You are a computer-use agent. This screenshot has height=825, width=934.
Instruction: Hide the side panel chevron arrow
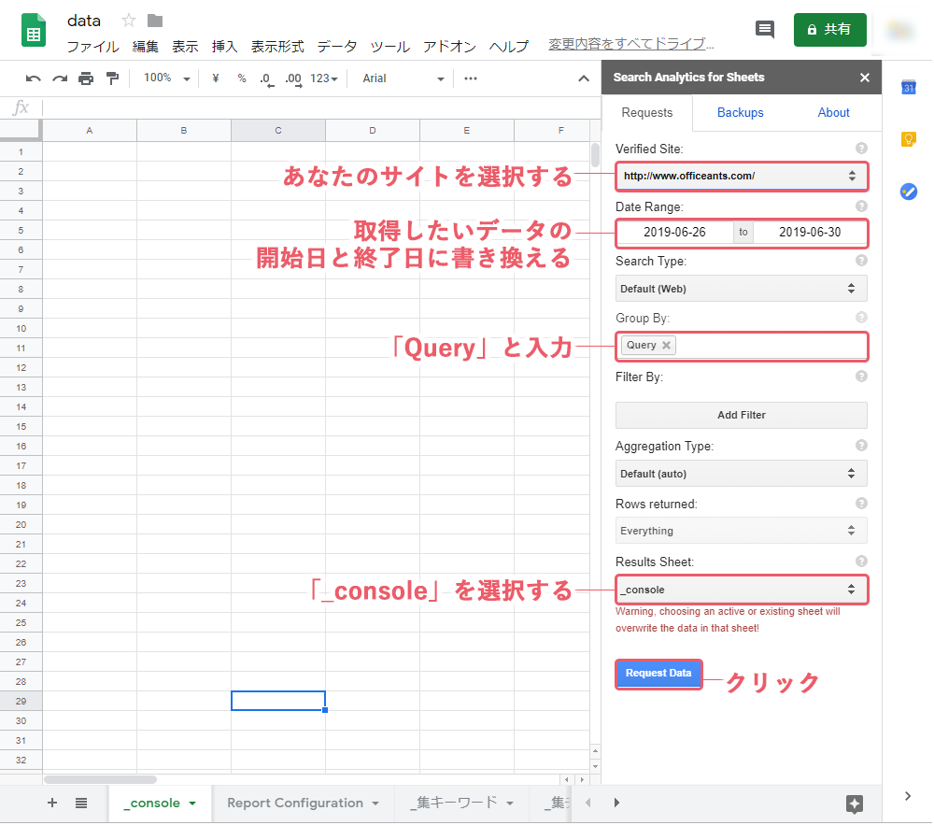click(x=907, y=796)
